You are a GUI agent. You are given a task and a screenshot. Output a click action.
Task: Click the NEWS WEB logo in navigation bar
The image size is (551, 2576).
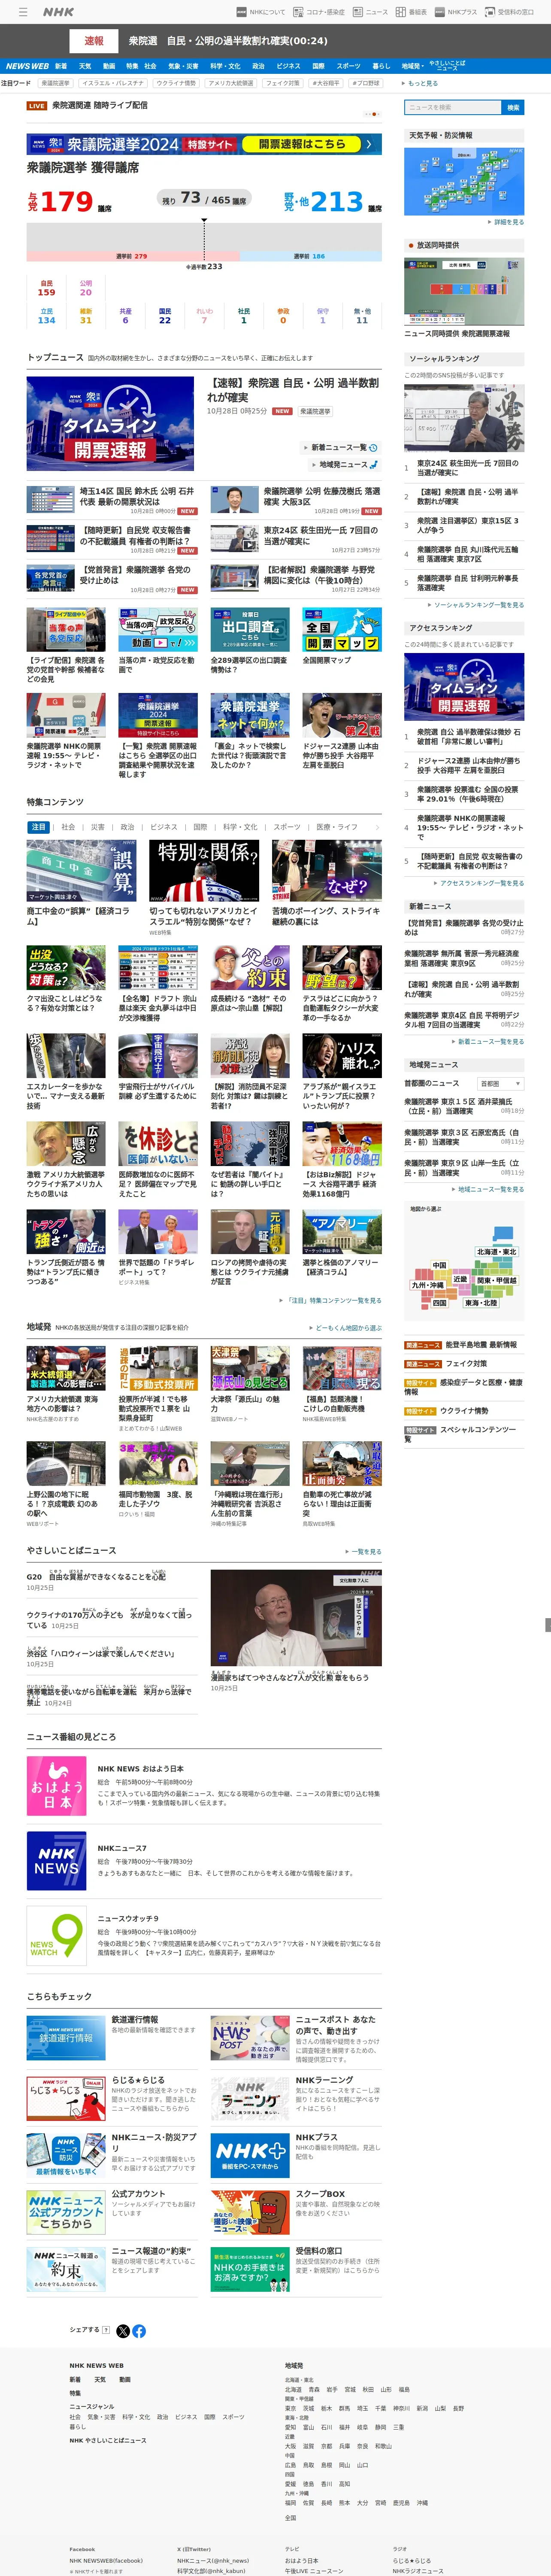[x=27, y=66]
